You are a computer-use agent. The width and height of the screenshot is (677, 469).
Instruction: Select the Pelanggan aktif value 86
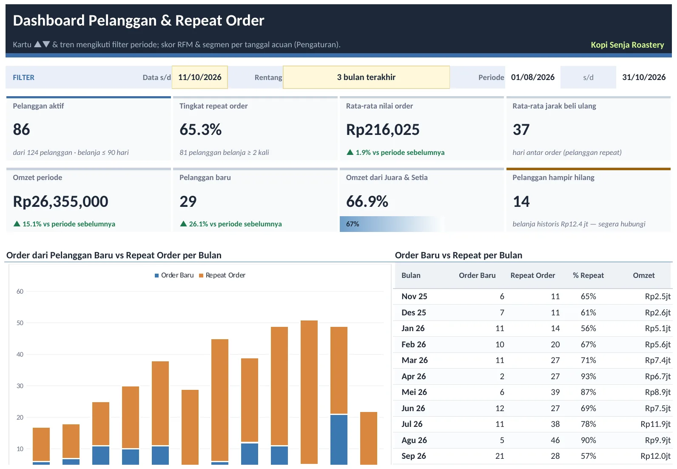pyautogui.click(x=21, y=129)
